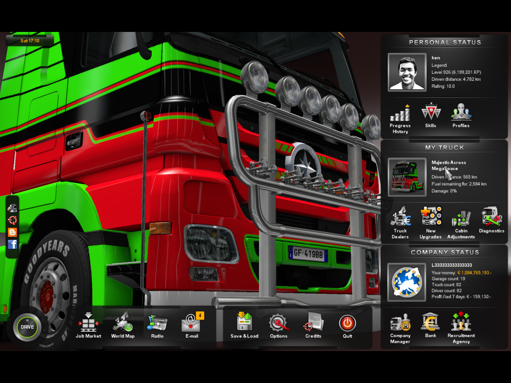Click the 'Driver count: 82' text
This screenshot has width=511, height=383.
point(447,291)
